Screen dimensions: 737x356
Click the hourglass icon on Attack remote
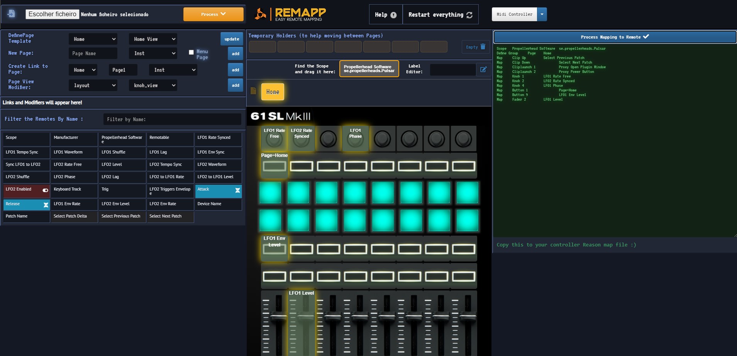(237, 190)
